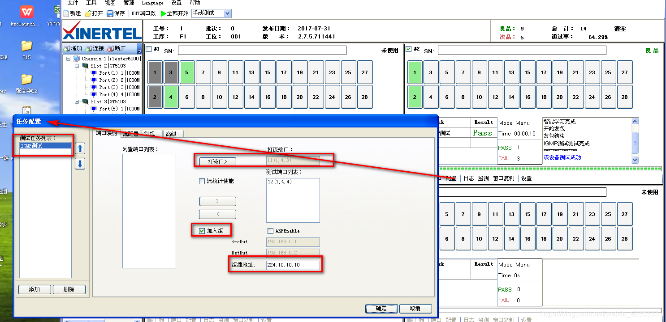Move the task down with blue down arrow

pyautogui.click(x=80, y=164)
